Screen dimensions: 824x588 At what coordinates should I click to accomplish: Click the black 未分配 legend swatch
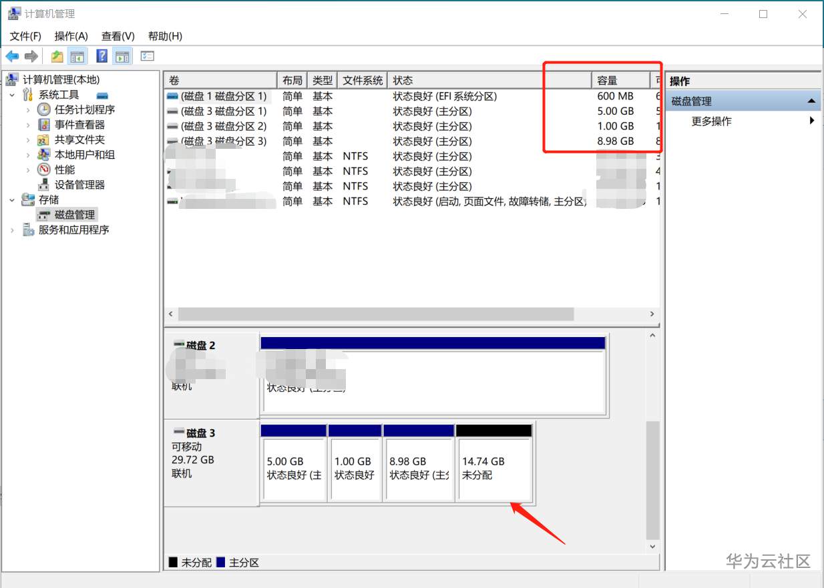pyautogui.click(x=173, y=563)
